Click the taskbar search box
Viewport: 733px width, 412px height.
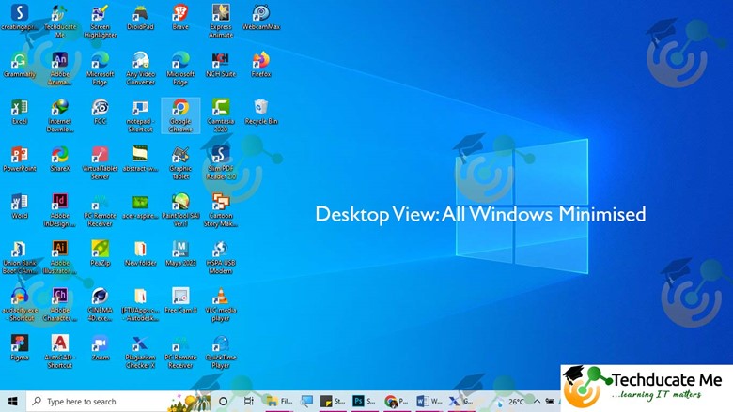point(103,402)
